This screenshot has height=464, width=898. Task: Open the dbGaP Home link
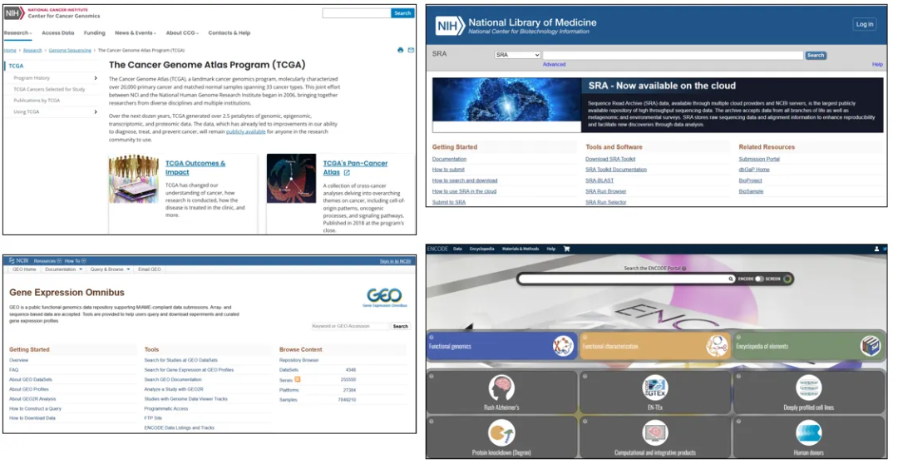754,170
